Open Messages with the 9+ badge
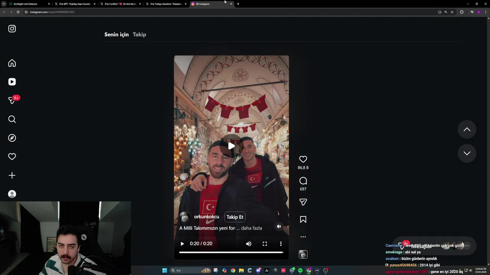This screenshot has width=490, height=275. pos(13,100)
